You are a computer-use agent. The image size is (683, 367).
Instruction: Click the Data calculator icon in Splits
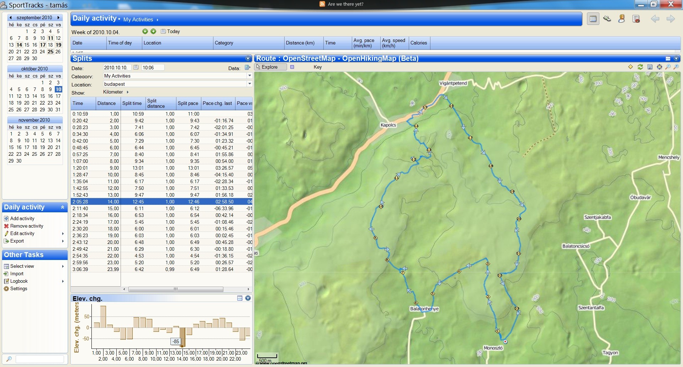click(x=248, y=68)
